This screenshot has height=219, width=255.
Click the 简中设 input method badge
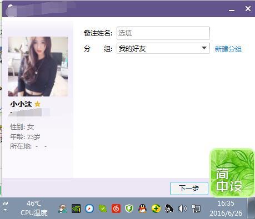pos(232,172)
